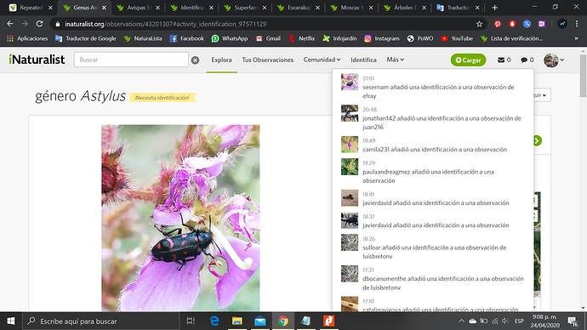Screen dimensions: 587x330
Task: Open Task View on the taskbar
Action: tap(191, 321)
